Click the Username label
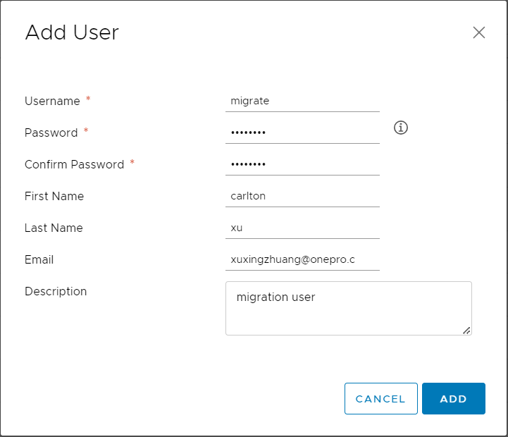Image resolution: width=508 pixels, height=437 pixels. [x=52, y=101]
